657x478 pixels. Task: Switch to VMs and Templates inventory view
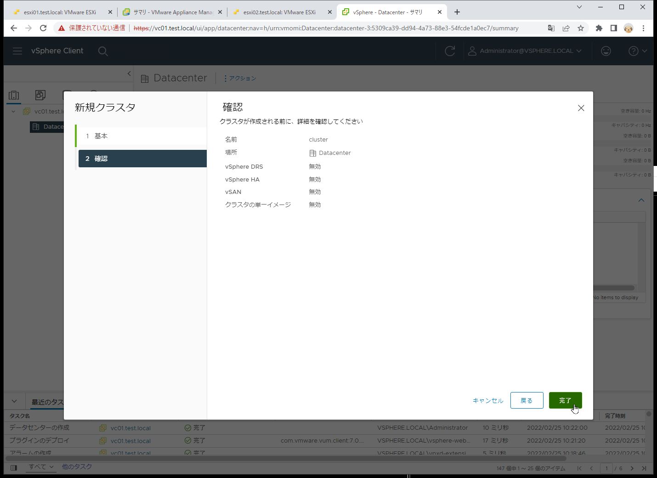[x=40, y=95]
